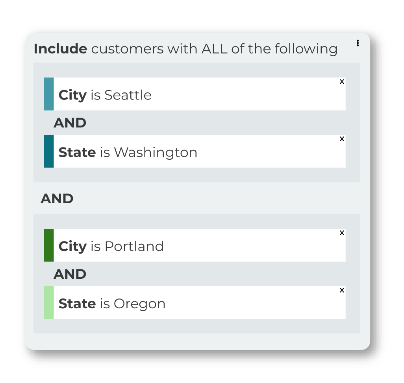404x383 pixels.
Task: Toggle the AND operator between Portland and Oregon
Action: (70, 274)
